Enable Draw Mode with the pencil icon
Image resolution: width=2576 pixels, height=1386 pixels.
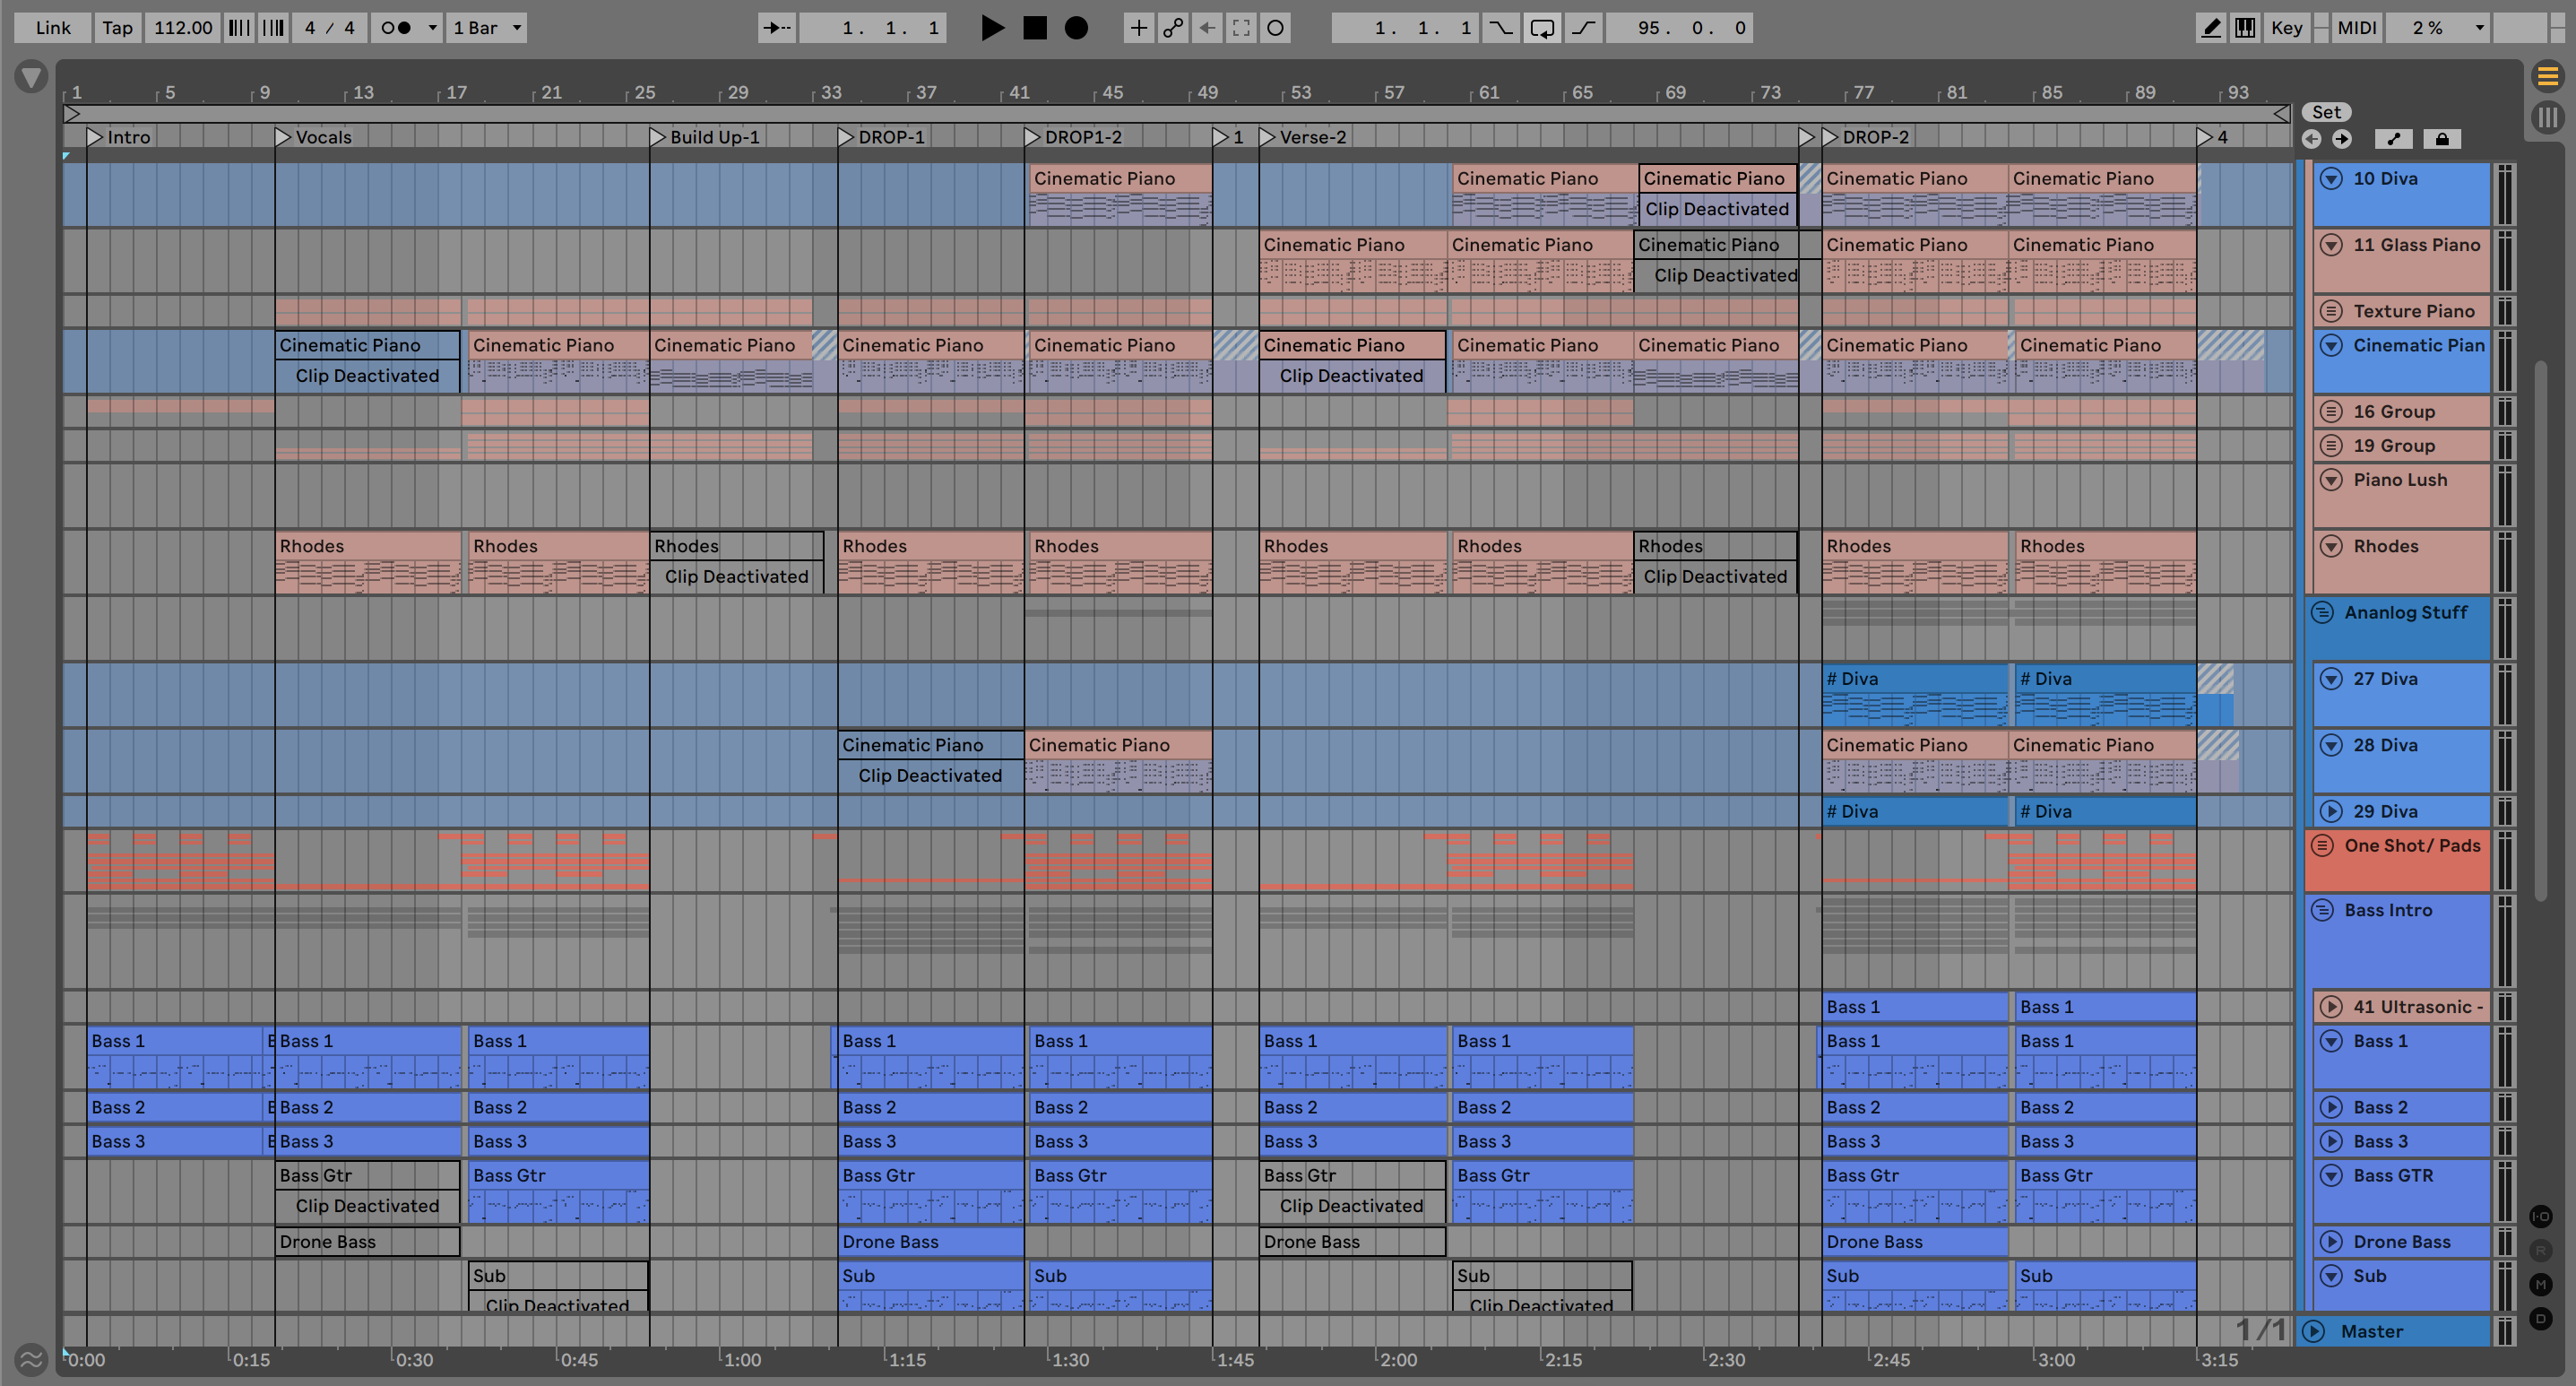point(2211,28)
